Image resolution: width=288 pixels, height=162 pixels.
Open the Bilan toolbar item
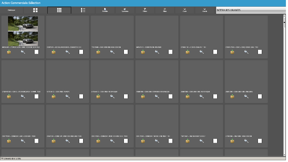(165, 10)
